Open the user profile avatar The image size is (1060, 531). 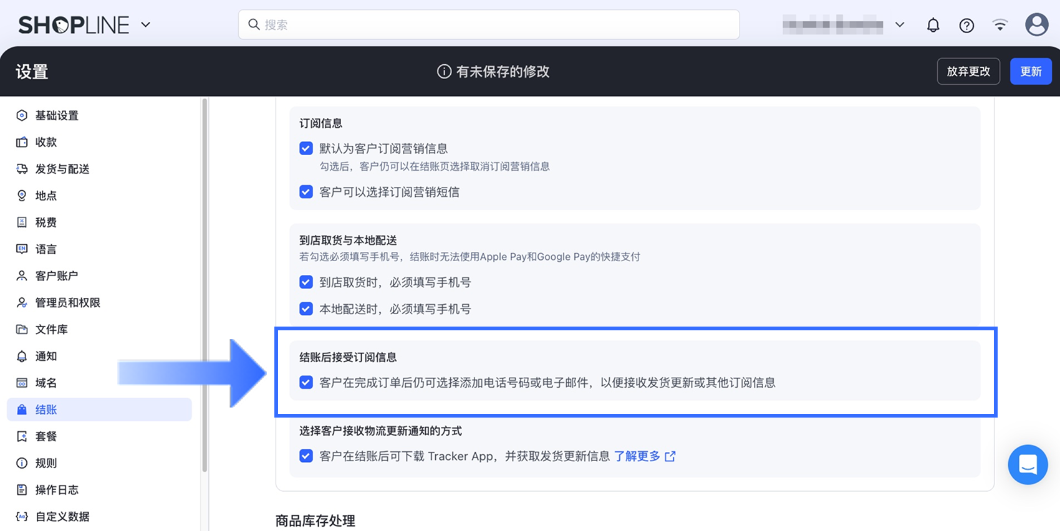(1036, 25)
